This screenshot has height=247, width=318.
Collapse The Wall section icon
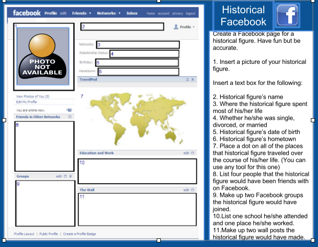193,190
